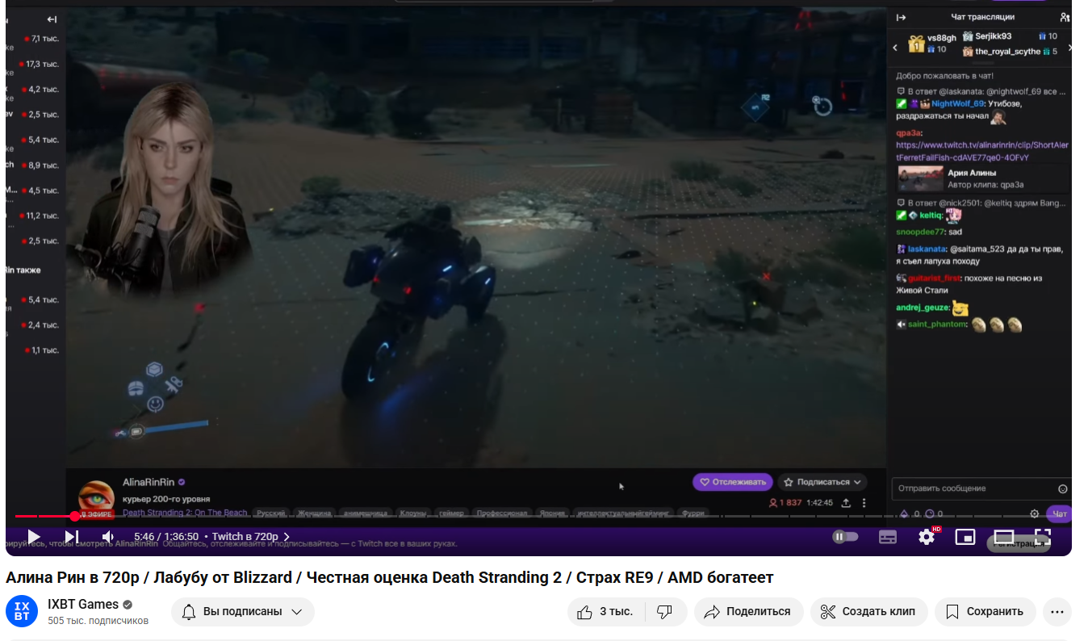Switch to miniplayer mode
The height and width of the screenshot is (641, 1088).
(965, 536)
